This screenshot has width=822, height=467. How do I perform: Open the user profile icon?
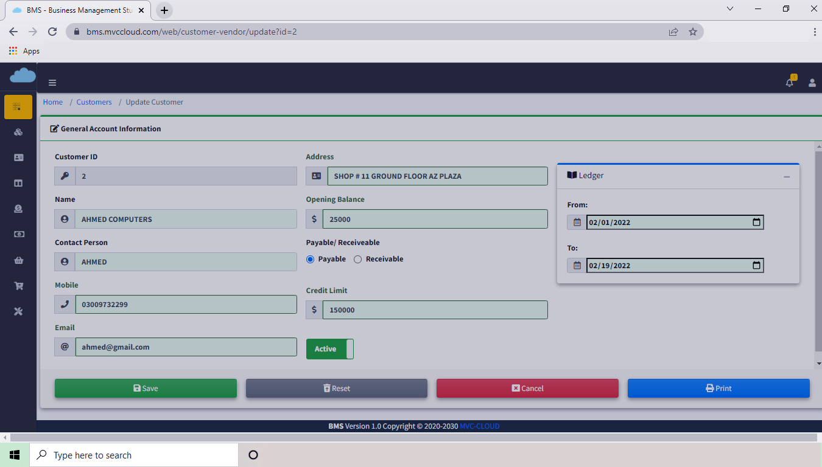[x=812, y=83]
